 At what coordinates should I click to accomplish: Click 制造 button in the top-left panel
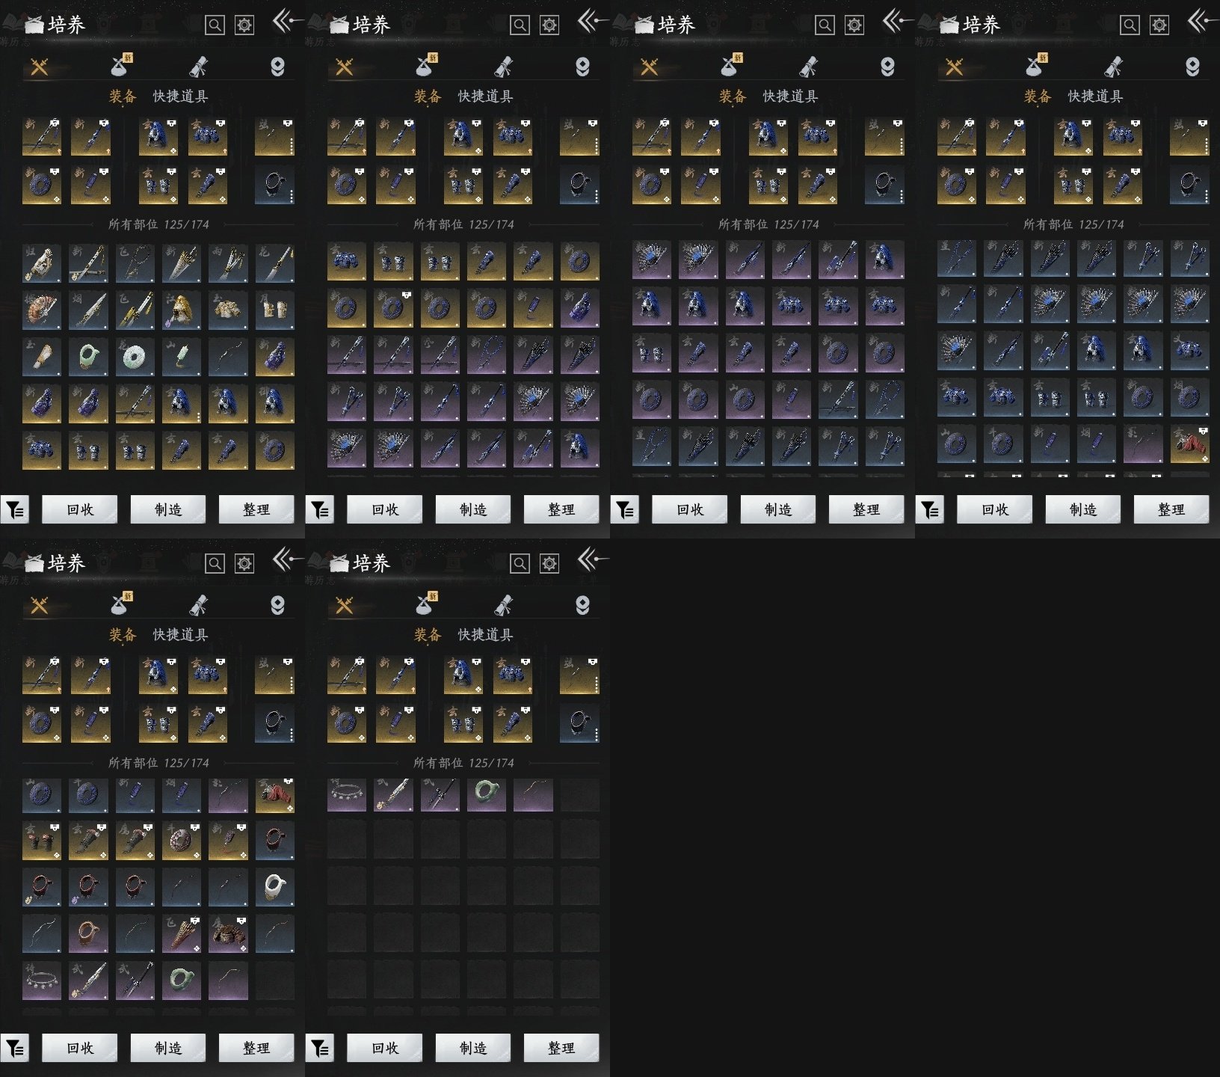click(168, 510)
